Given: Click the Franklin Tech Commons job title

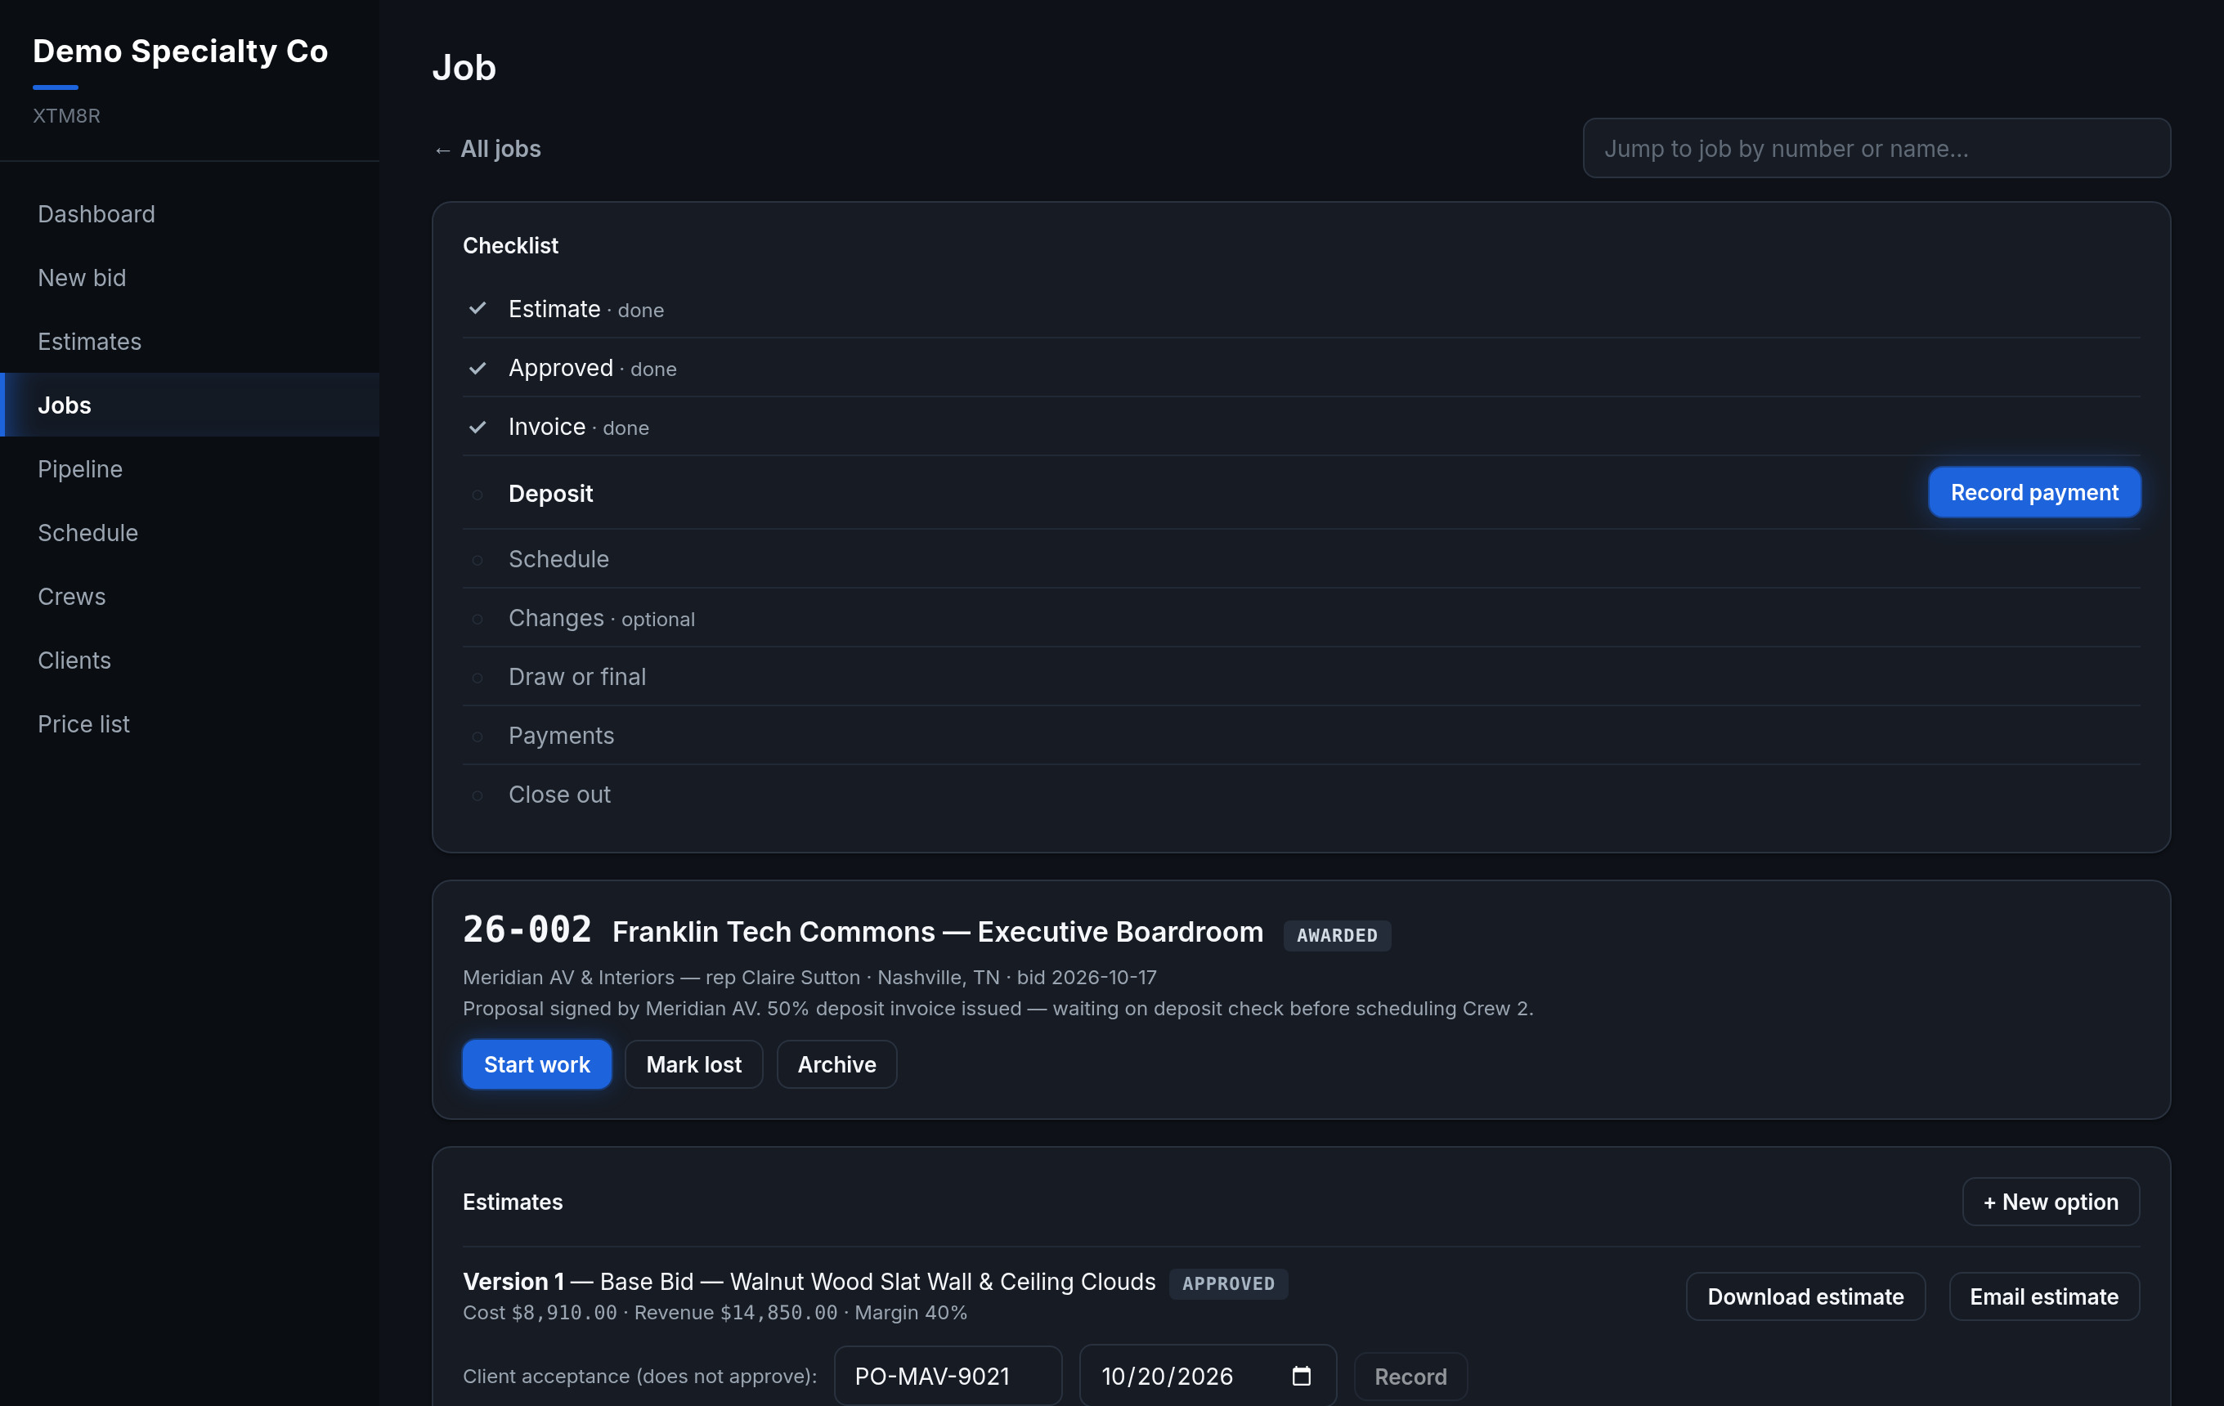Looking at the screenshot, I should click(938, 932).
